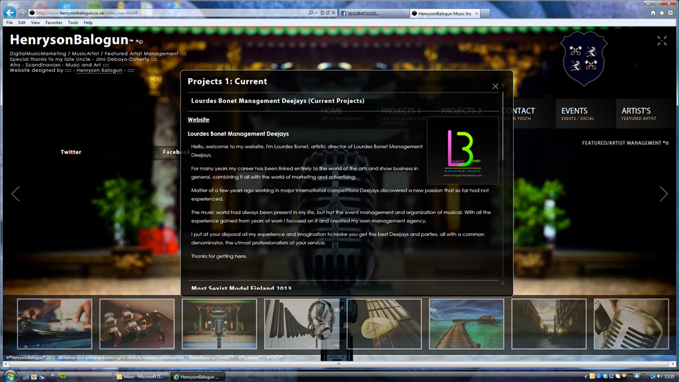Open the browser Home icon
Image resolution: width=679 pixels, height=382 pixels.
pos(653,13)
